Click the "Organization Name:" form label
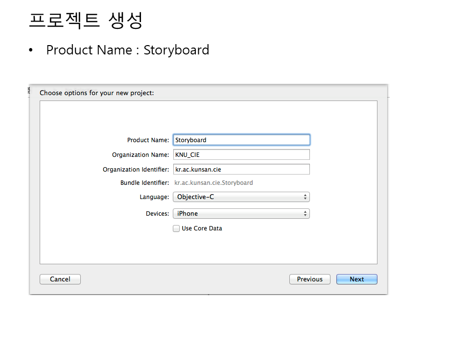The height and width of the screenshot is (353, 470). pos(141,155)
